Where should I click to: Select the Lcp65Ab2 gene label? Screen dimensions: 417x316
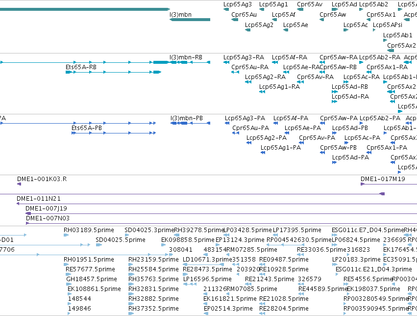click(373, 4)
